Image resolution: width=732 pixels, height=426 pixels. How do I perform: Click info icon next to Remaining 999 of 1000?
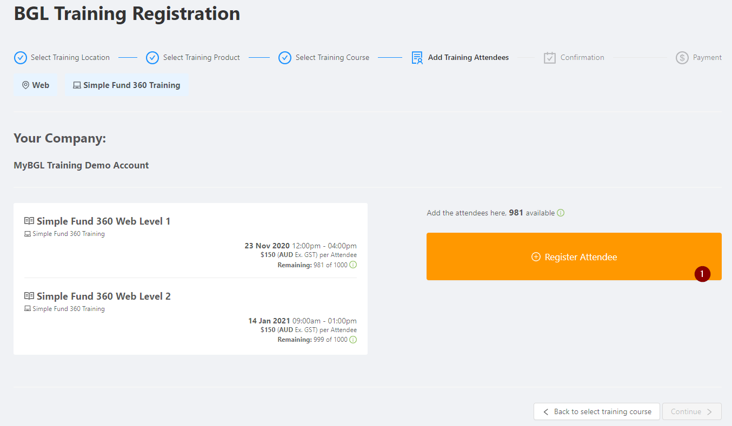[353, 340]
